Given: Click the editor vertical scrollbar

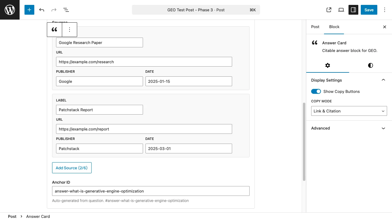Looking at the screenshot, I should (x=304, y=141).
